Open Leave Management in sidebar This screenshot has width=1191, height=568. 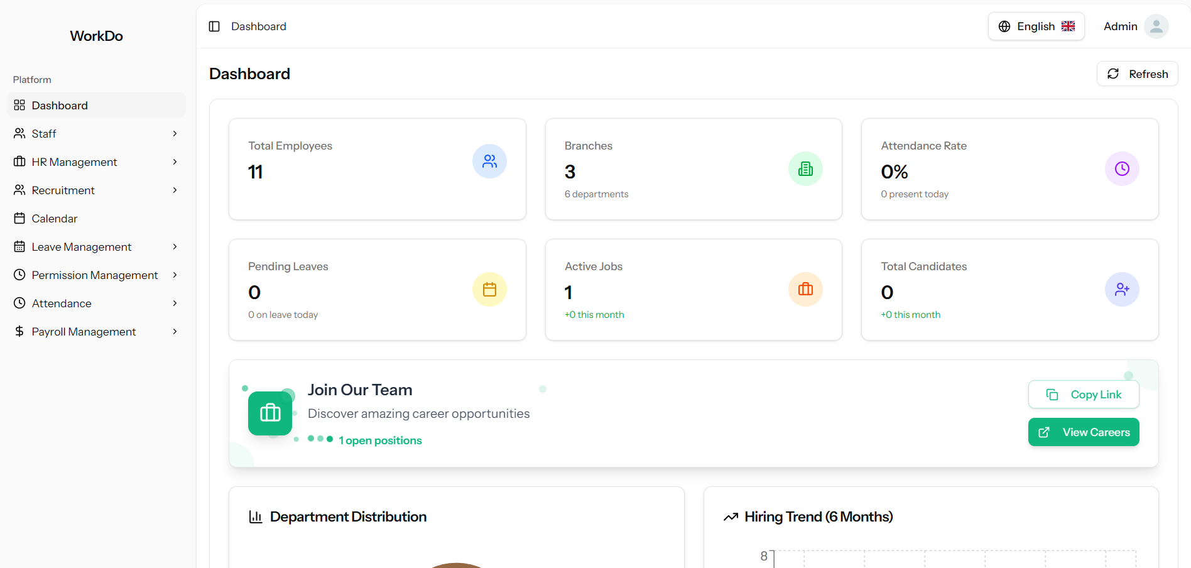point(96,246)
